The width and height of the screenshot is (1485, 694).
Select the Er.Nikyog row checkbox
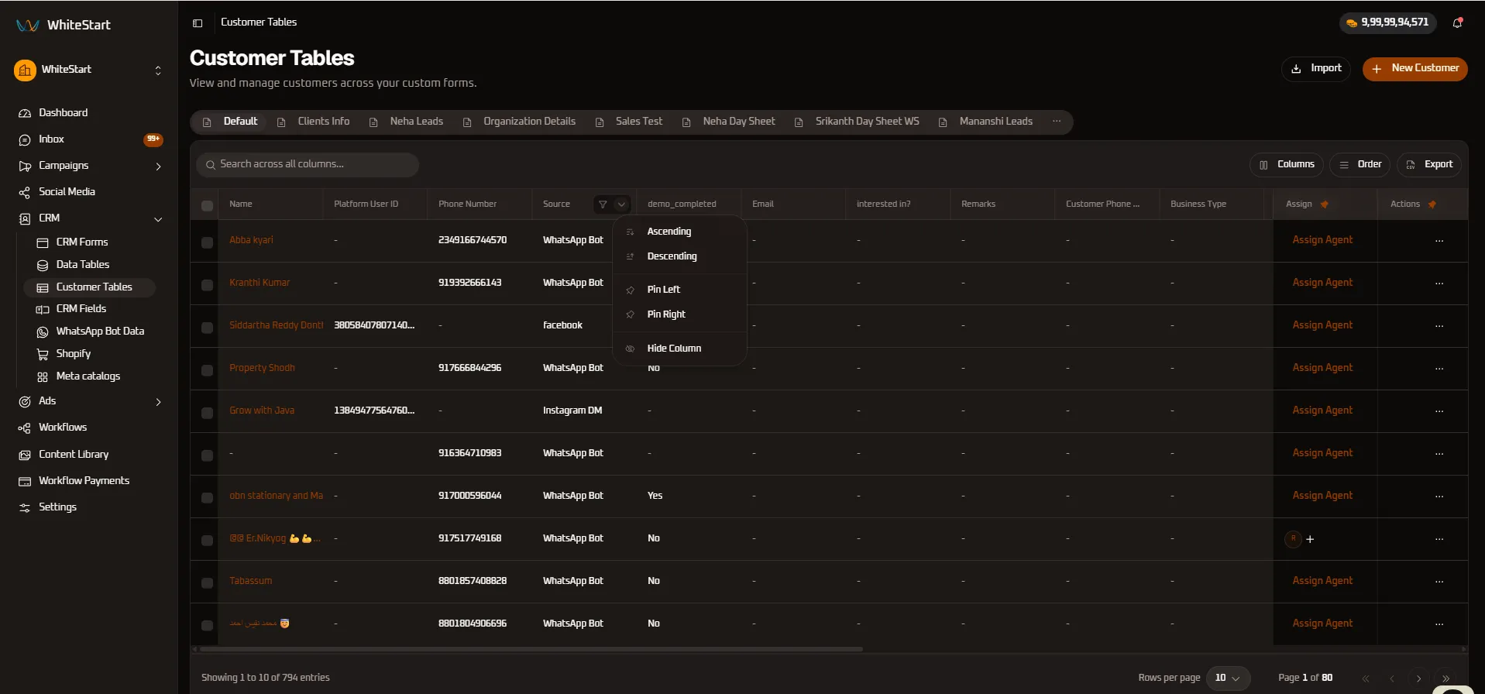tap(207, 541)
